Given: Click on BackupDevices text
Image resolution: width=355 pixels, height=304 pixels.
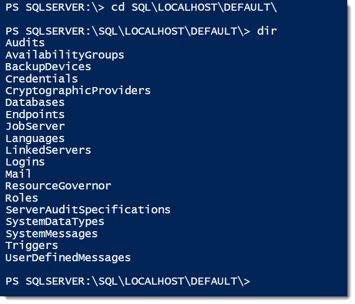Looking at the screenshot, I should pyautogui.click(x=48, y=67).
